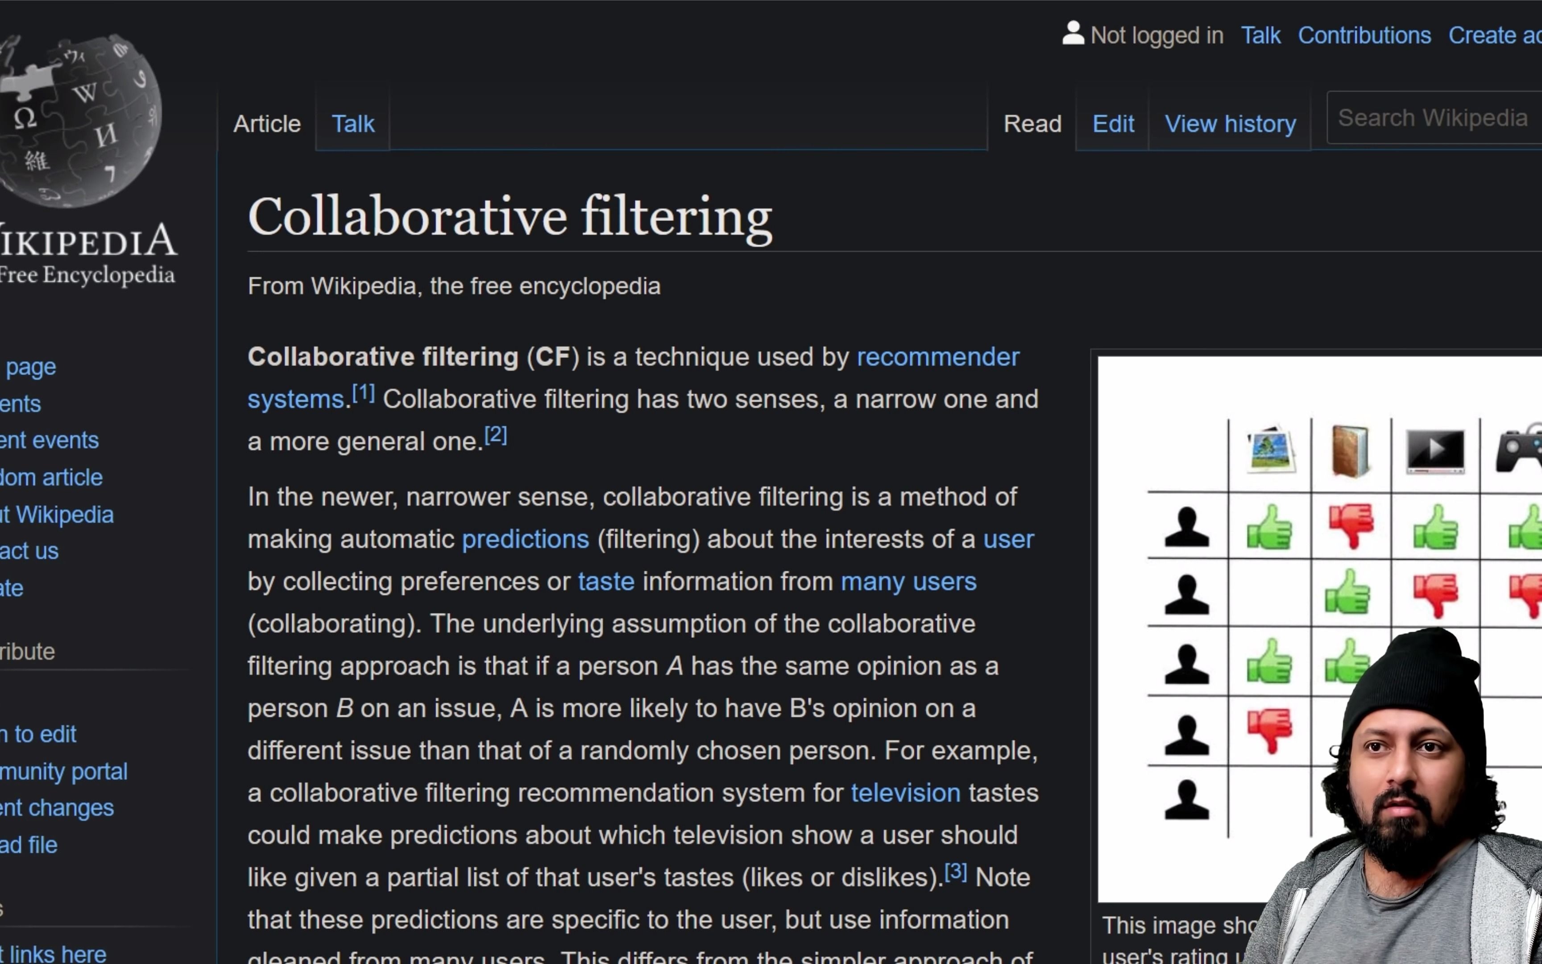Select the Article tab
1542x964 pixels.
(x=266, y=123)
